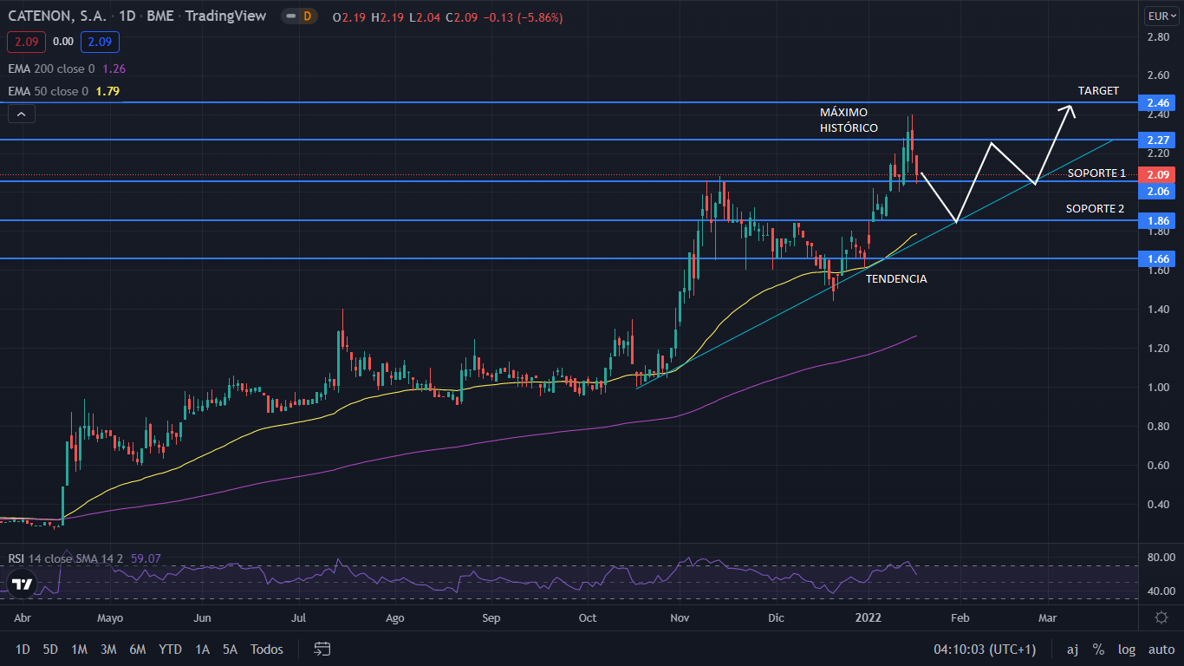Open chart settings gear icon
The height and width of the screenshot is (666, 1184).
1161,617
